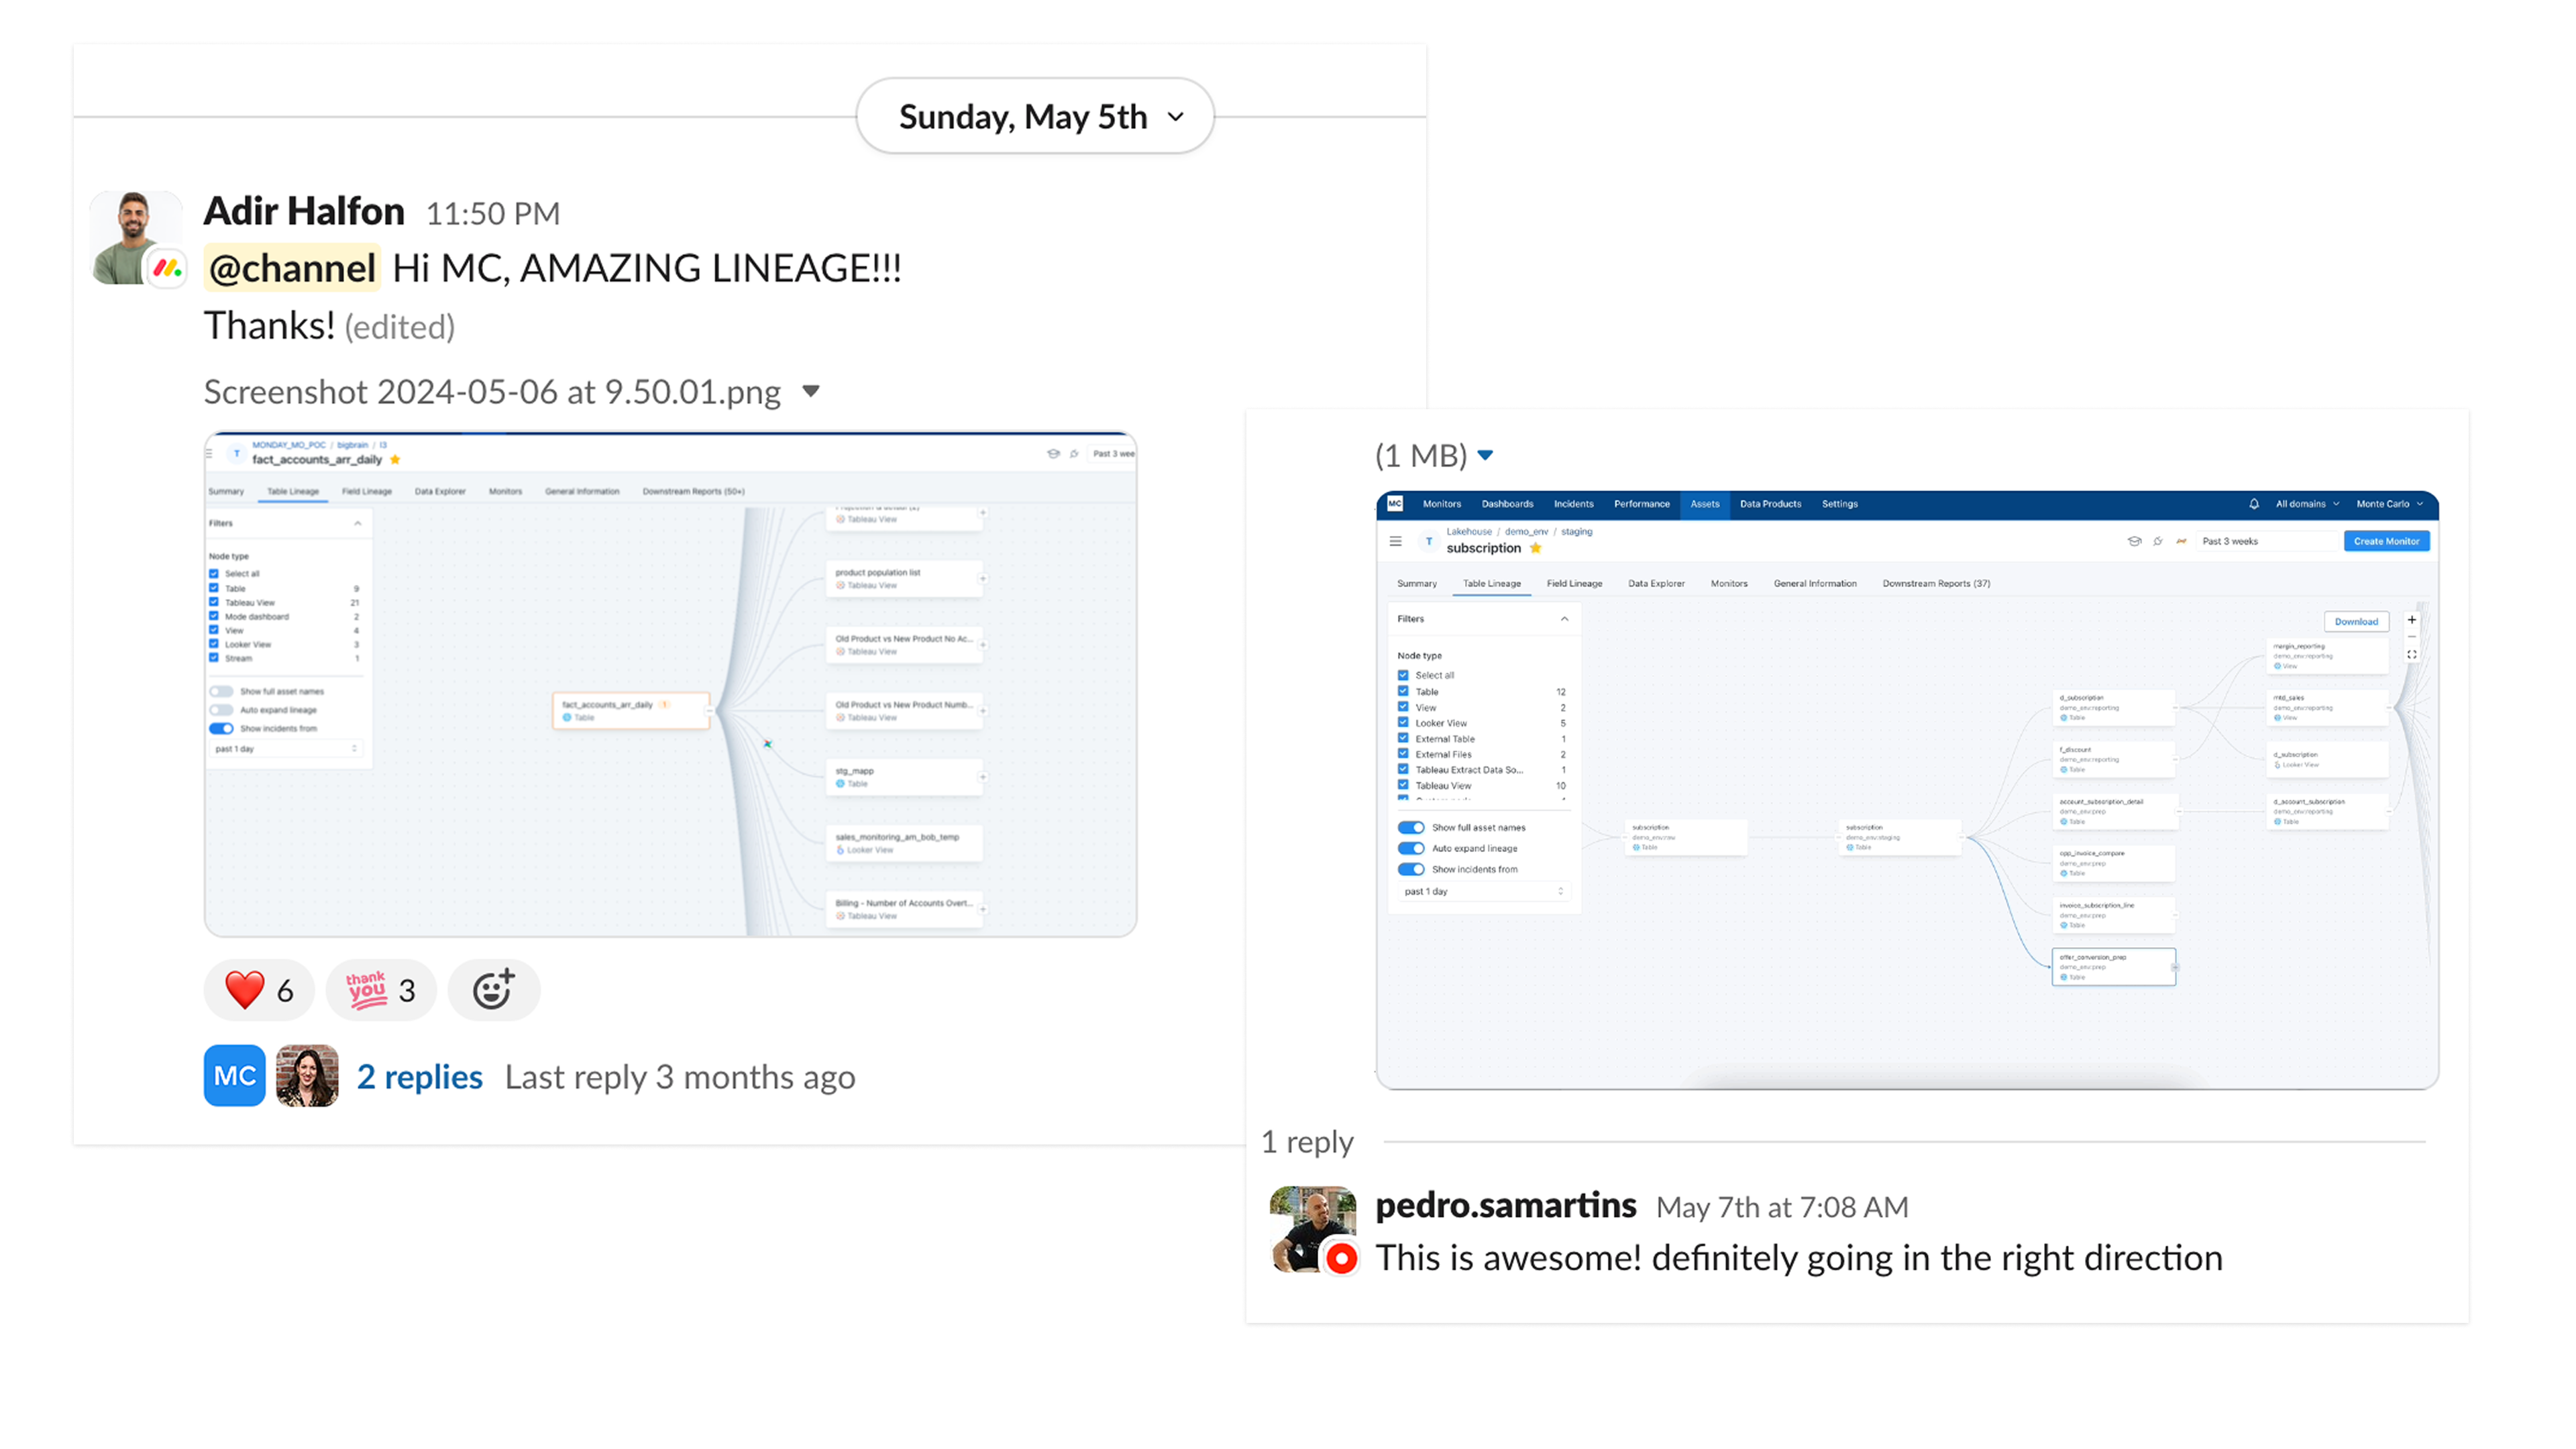This screenshot has width=2576, height=1449.
Task: Click the orange handshake icon left of 'Past 3 weeks'
Action: [x=2181, y=541]
